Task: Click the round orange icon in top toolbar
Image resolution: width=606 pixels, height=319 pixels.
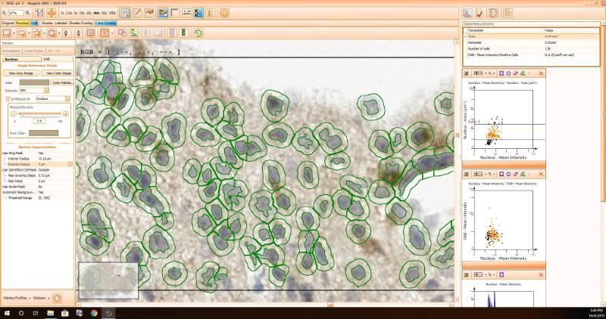Action: [x=224, y=13]
